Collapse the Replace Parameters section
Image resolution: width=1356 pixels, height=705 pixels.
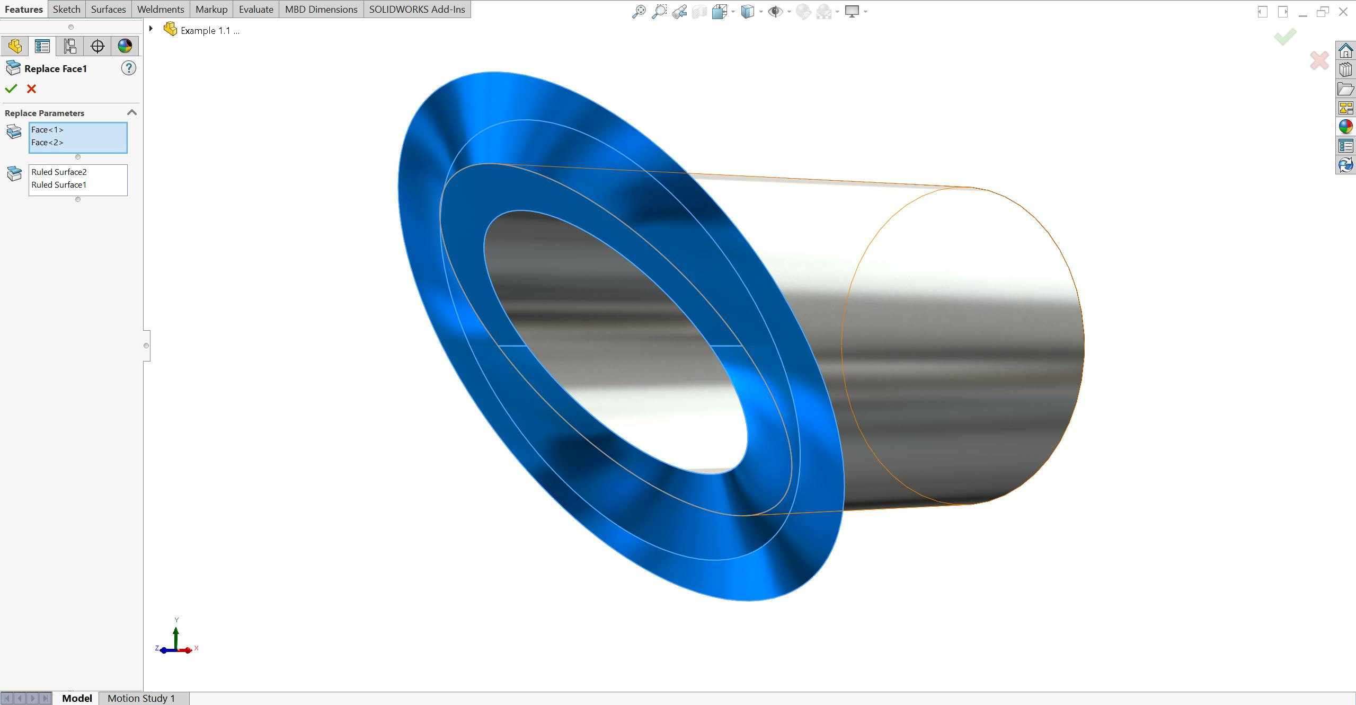tap(132, 112)
